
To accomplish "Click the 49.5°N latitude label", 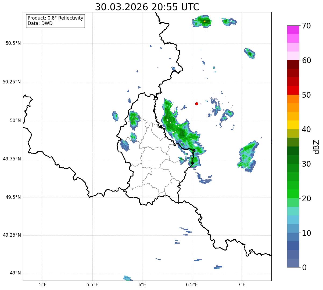I will [x=13, y=197].
